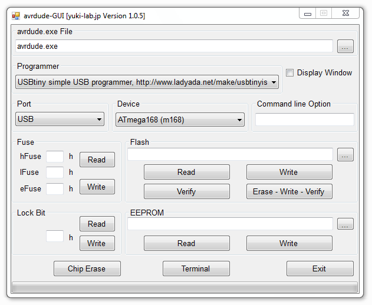Click the eFuse value field
372x305 pixels.
[55, 188]
